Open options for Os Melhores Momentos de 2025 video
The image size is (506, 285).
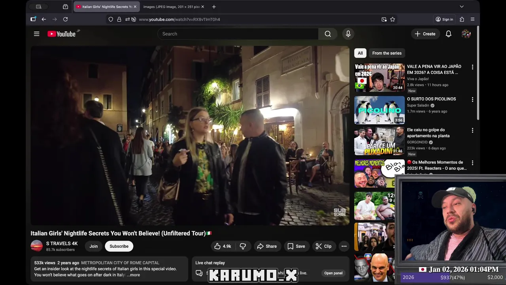pos(472,163)
